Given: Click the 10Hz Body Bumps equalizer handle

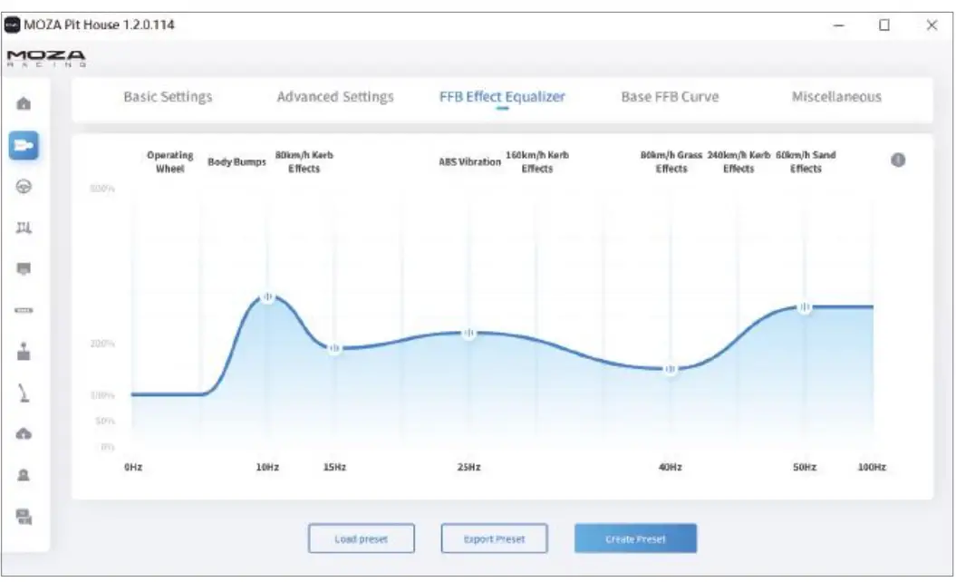Looking at the screenshot, I should [x=268, y=297].
